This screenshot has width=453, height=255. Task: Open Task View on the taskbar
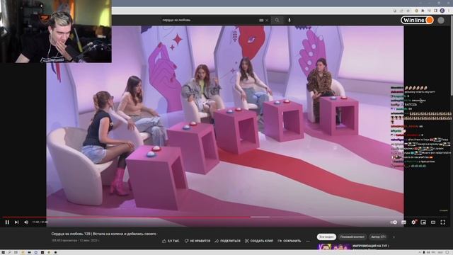16,252
